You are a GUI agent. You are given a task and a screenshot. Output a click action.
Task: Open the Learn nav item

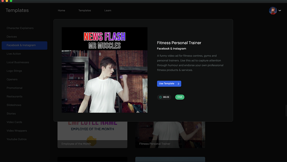click(x=108, y=11)
